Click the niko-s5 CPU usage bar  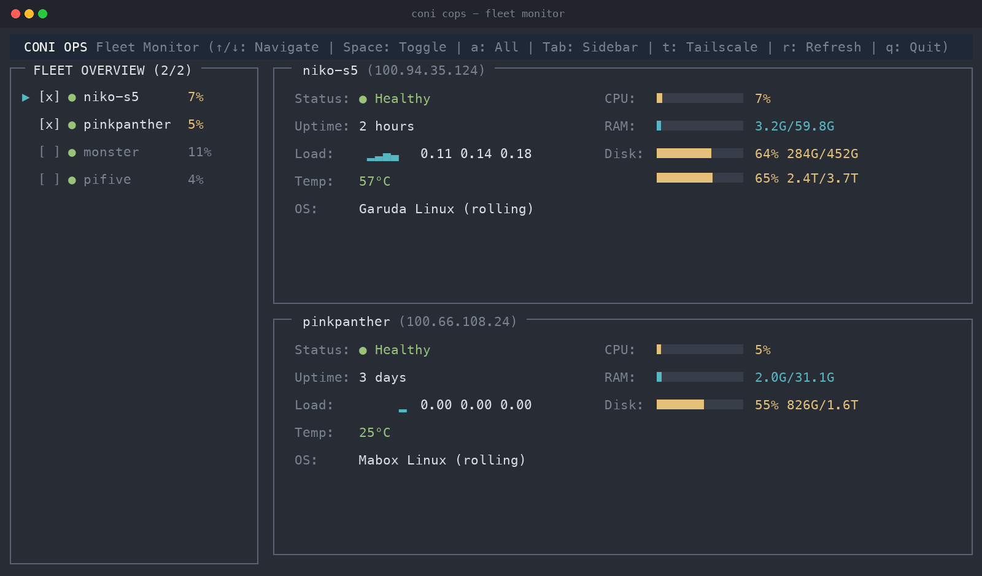pyautogui.click(x=700, y=98)
